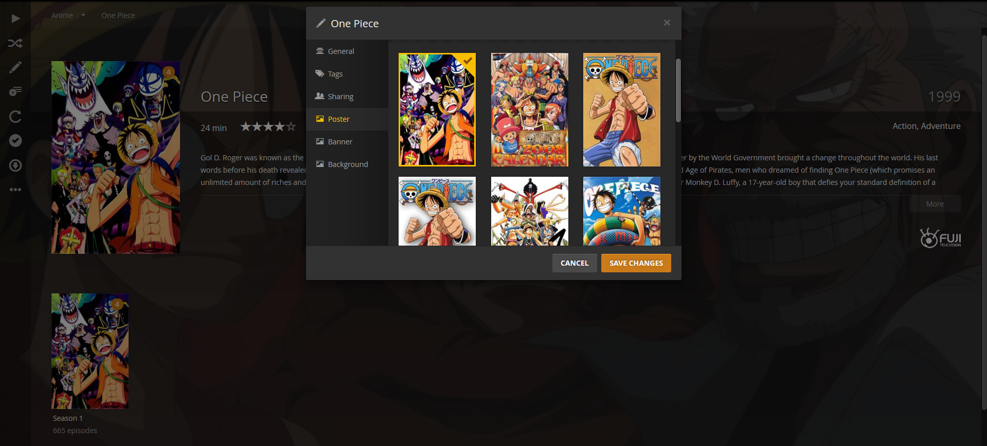Open the Sharing tab in dialog
The image size is (987, 446).
[347, 97]
